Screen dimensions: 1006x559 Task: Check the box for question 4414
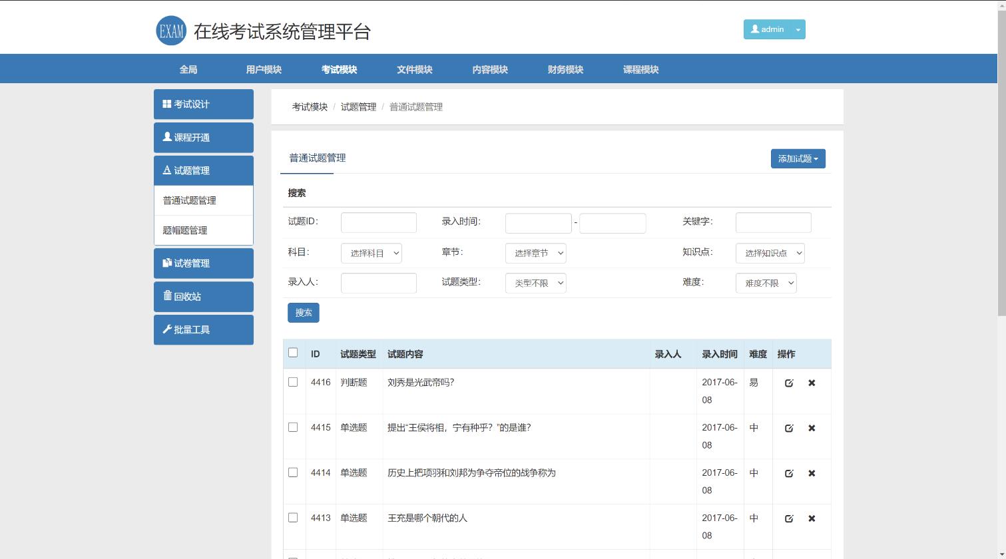pyautogui.click(x=293, y=472)
